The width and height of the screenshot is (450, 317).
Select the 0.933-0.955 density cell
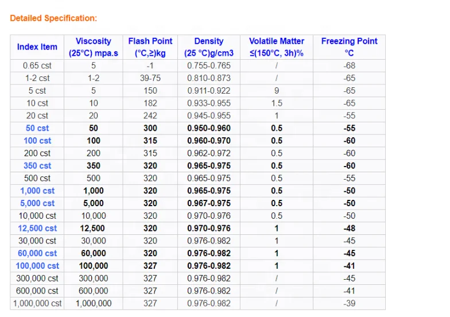(209, 103)
